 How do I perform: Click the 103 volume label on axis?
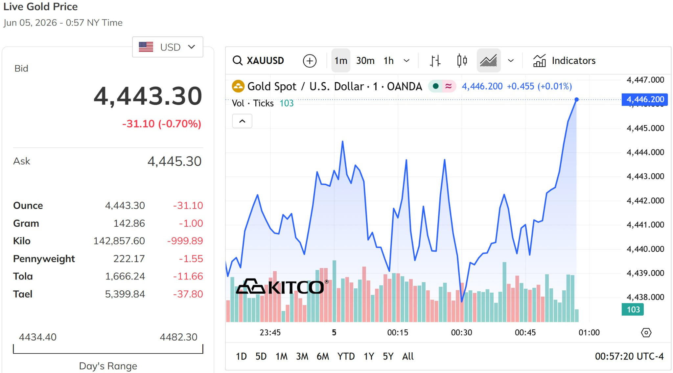(x=633, y=309)
